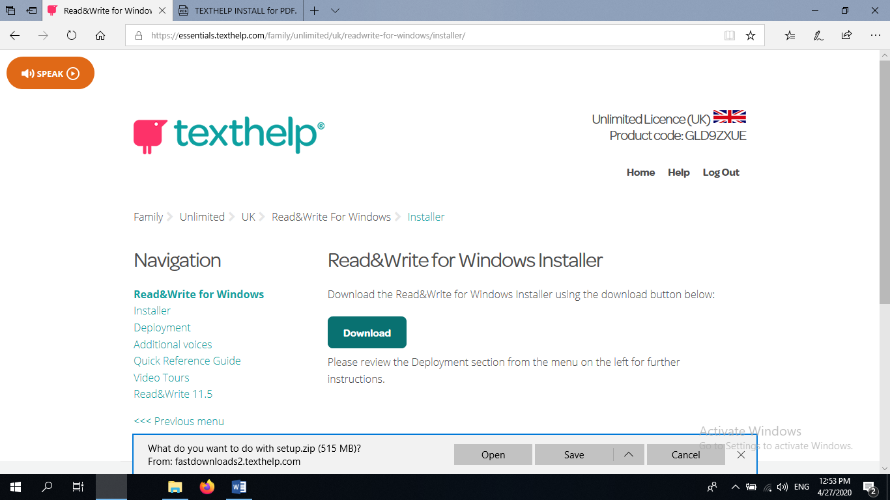Expand Save options arrow

[x=629, y=454]
